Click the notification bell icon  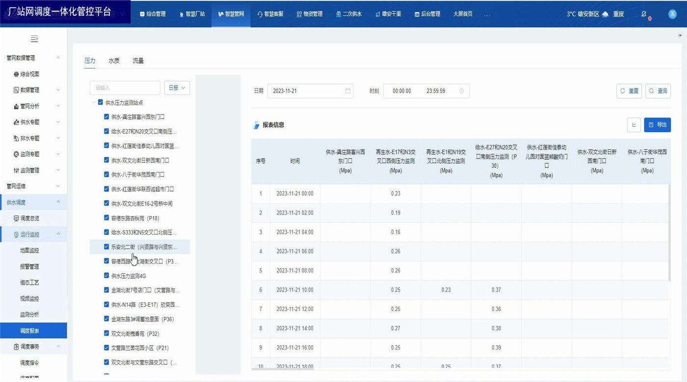coord(644,14)
